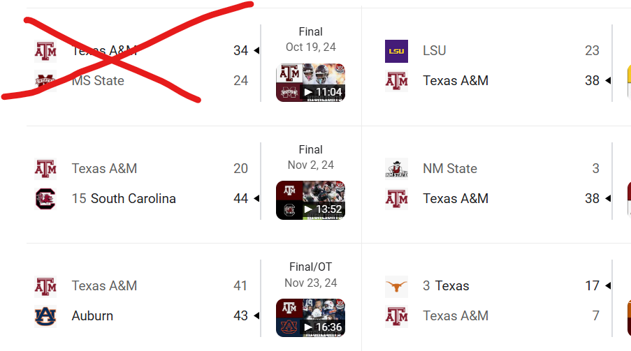Open the 15 South Carolina team link

click(x=124, y=199)
